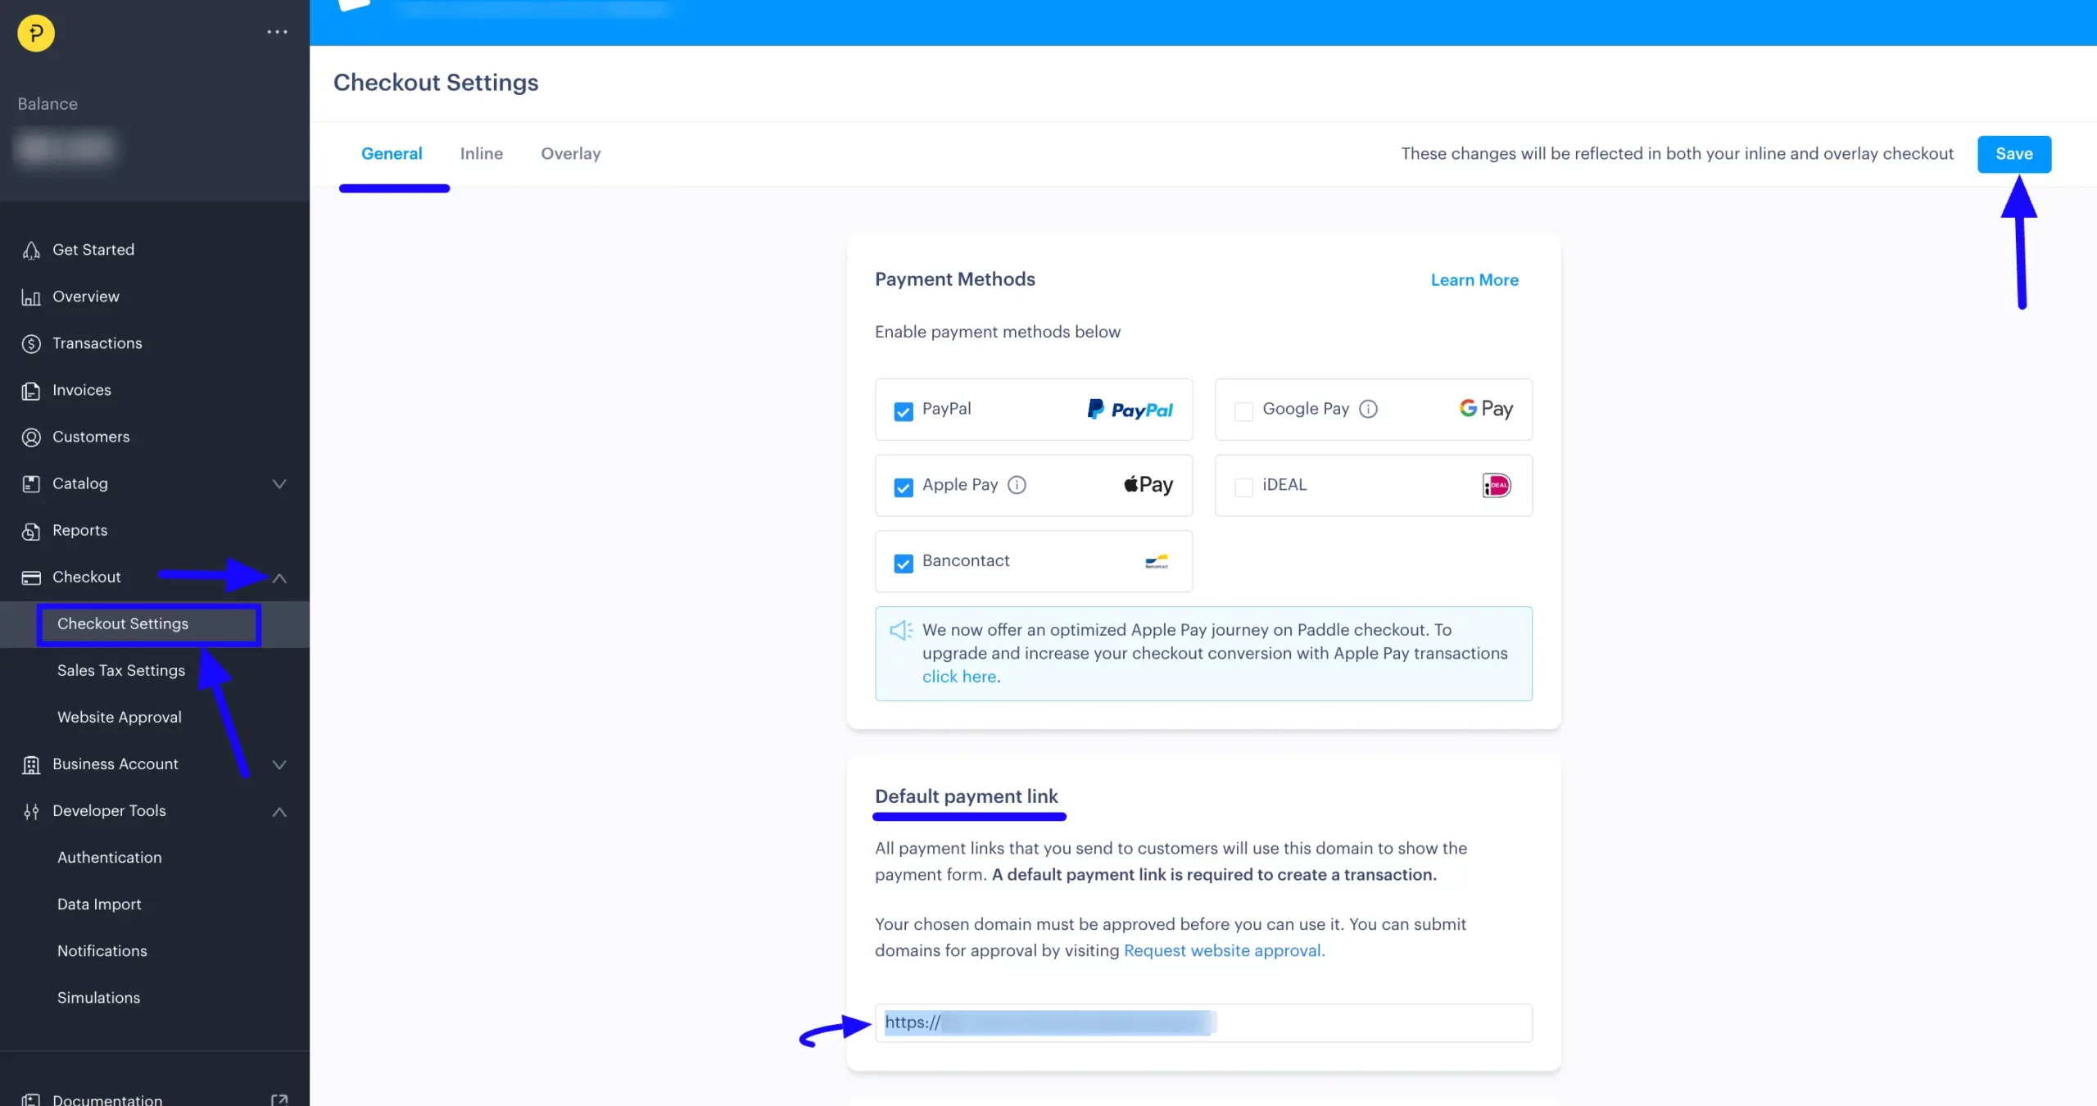This screenshot has height=1106, width=2097.
Task: Click the Google Pay info icon
Action: 1368,409
